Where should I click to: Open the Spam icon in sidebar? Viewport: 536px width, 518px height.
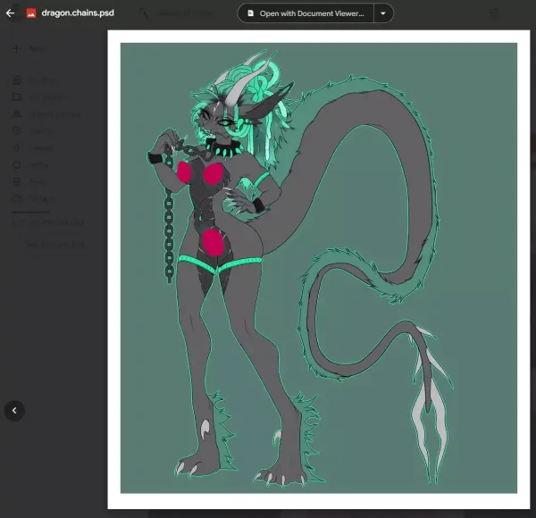[18, 165]
